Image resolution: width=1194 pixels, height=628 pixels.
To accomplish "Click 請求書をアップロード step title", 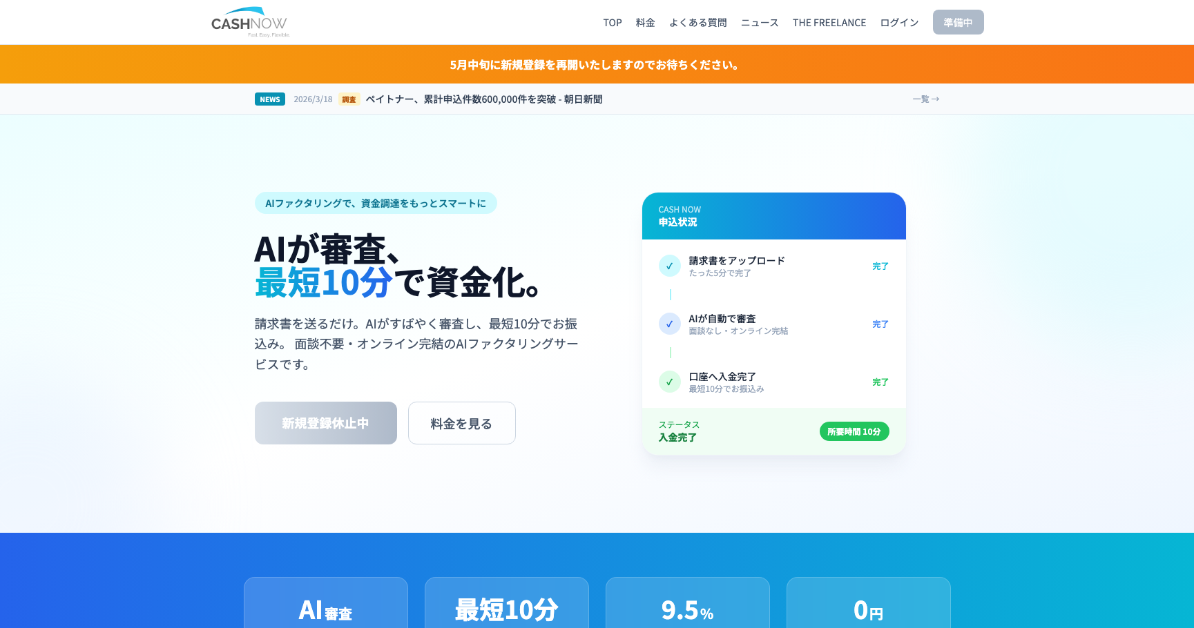I will click(x=737, y=261).
